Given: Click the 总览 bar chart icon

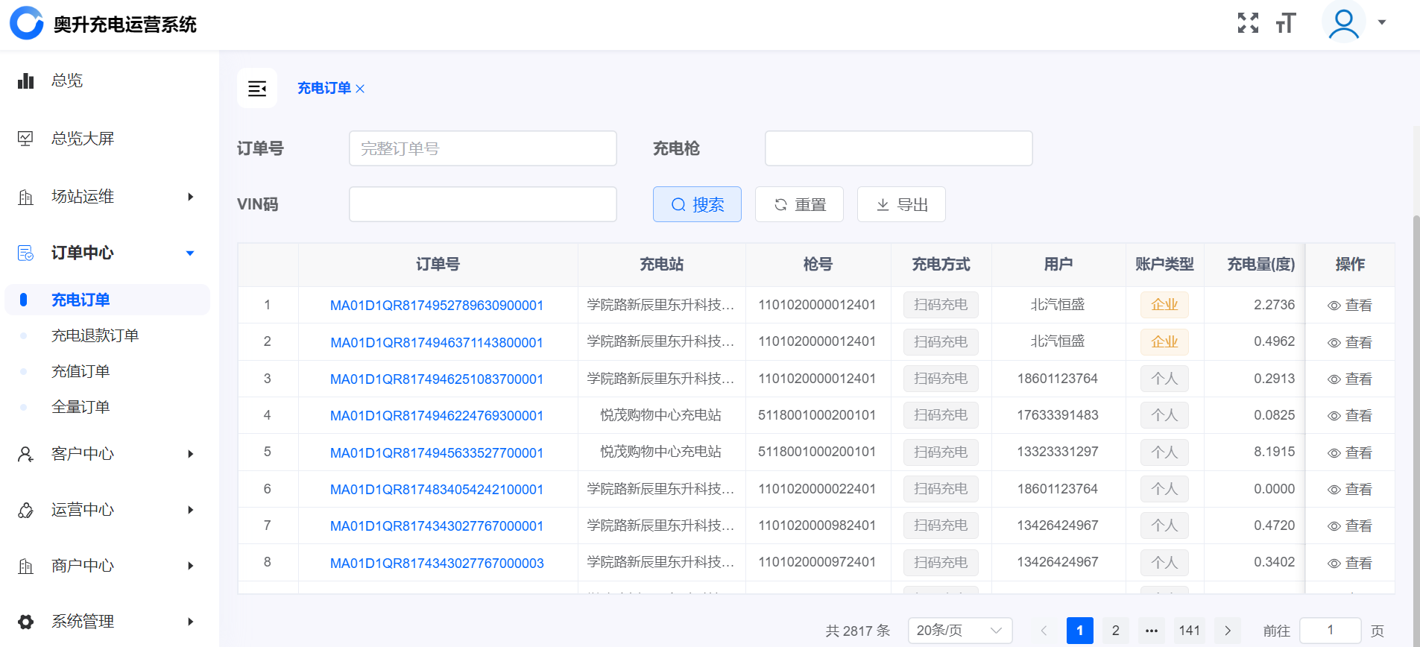Looking at the screenshot, I should tap(26, 81).
